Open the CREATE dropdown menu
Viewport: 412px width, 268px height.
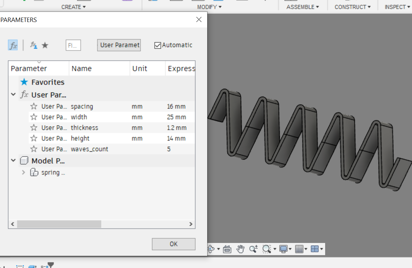click(x=73, y=7)
